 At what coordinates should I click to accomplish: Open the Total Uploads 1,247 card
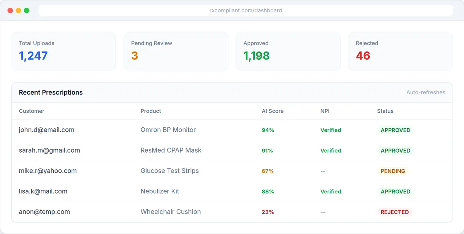[63, 52]
